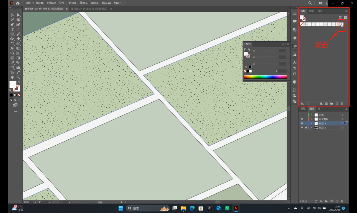Open artboard number dropdown
357x213 pixels.
click(70, 202)
